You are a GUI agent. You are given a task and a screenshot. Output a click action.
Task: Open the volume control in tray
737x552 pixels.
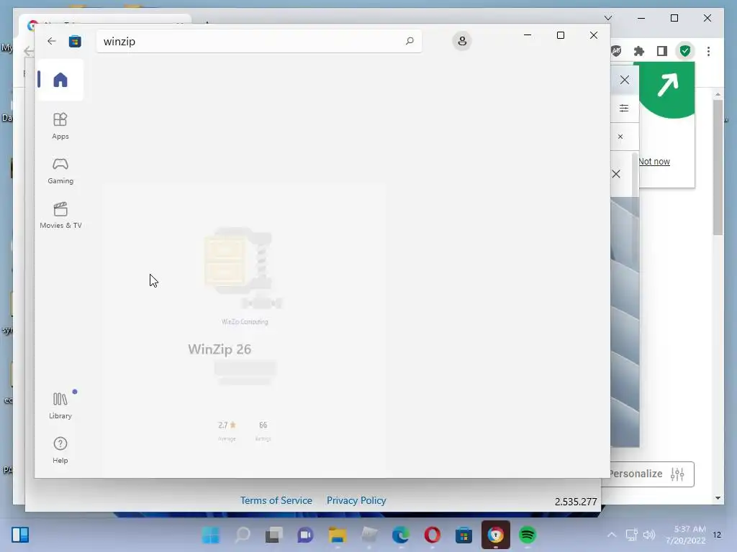point(649,535)
